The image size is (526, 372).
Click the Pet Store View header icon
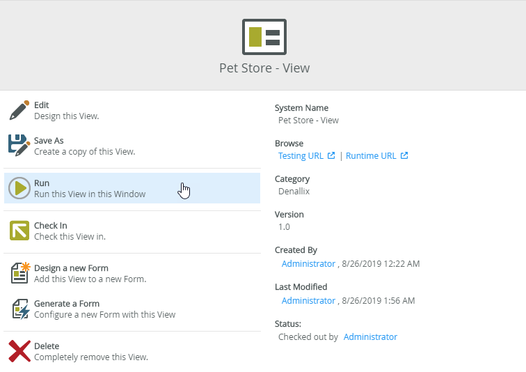pos(264,37)
